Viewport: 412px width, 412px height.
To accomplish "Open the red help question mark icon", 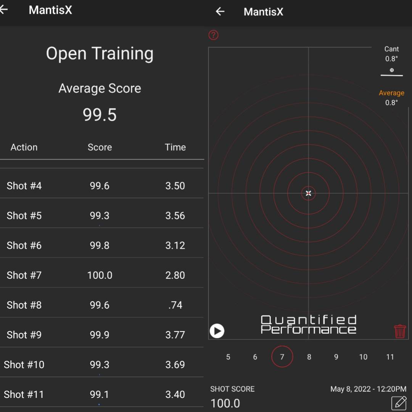I will pyautogui.click(x=213, y=35).
